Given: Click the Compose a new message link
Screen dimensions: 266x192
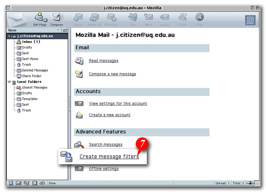Looking at the screenshot, I should (x=112, y=74).
